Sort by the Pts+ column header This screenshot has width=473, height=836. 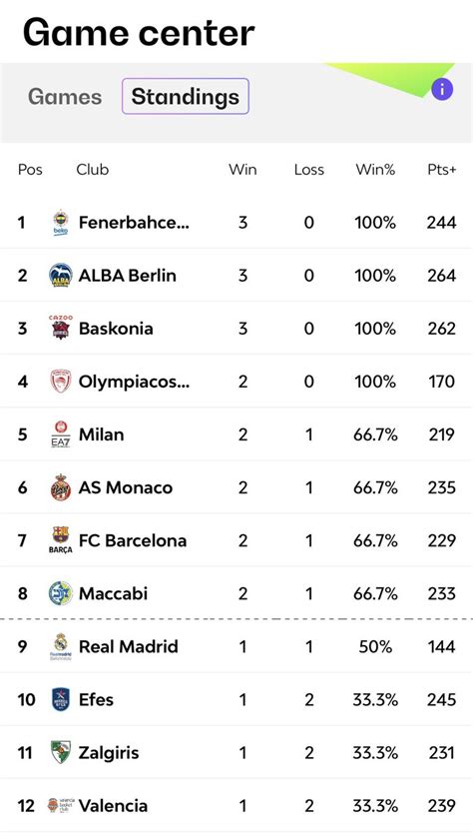[442, 170]
